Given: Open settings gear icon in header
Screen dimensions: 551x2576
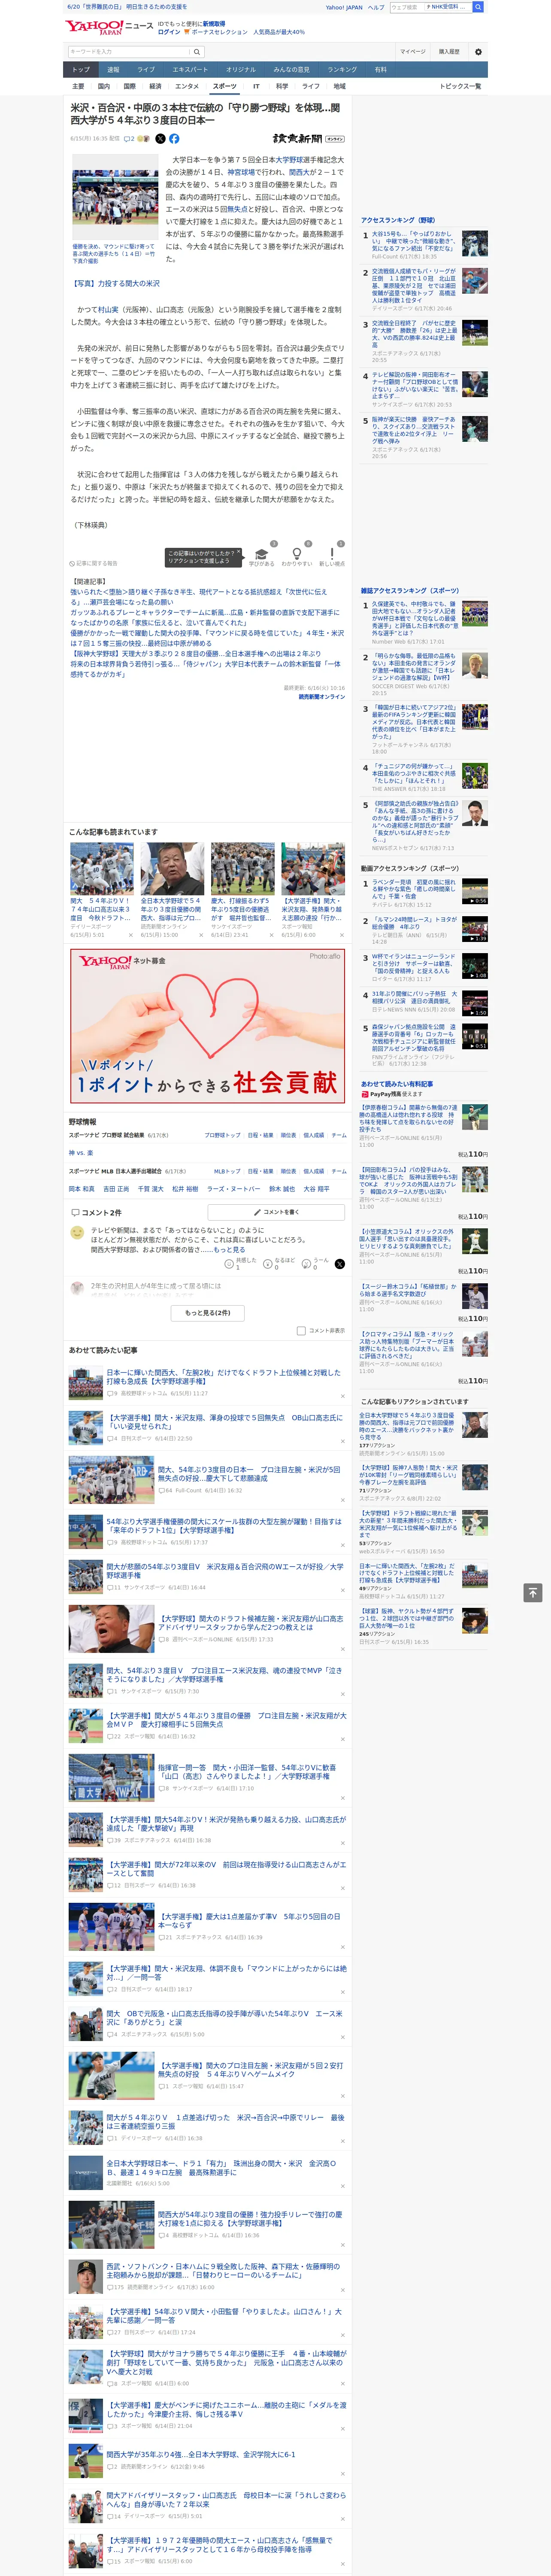Looking at the screenshot, I should [x=478, y=51].
